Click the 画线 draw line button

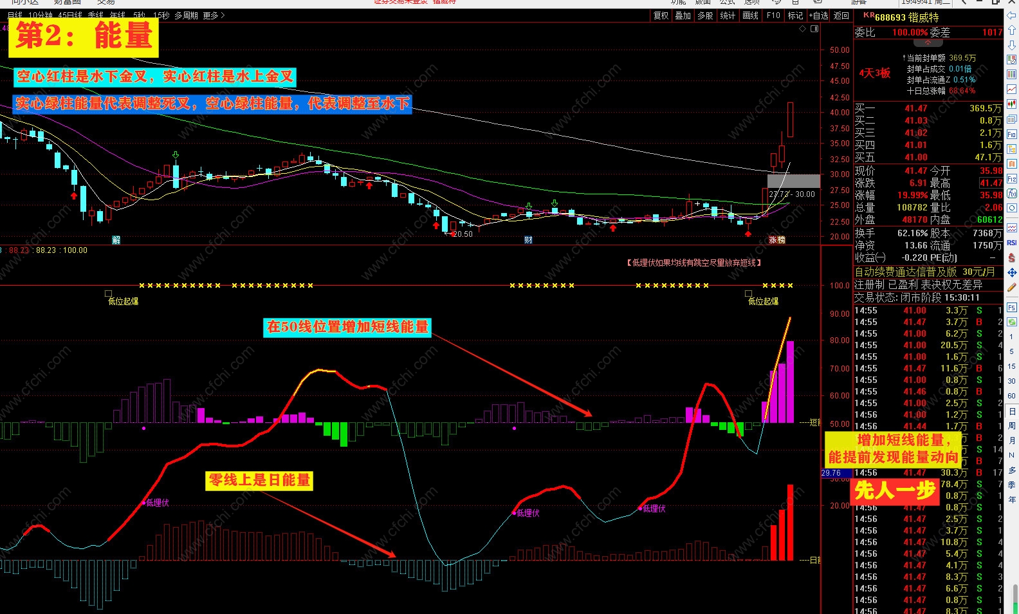tap(750, 15)
